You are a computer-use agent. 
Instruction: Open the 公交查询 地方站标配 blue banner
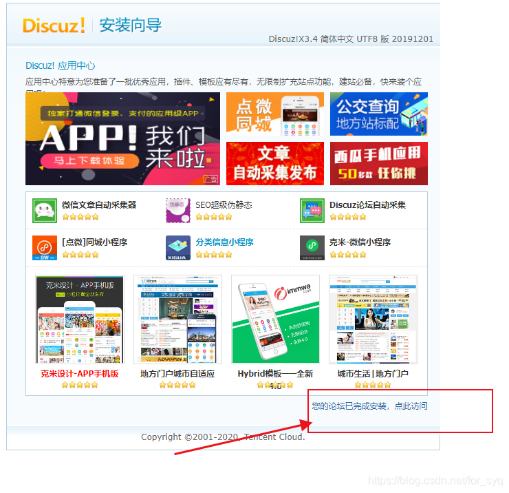[379, 114]
